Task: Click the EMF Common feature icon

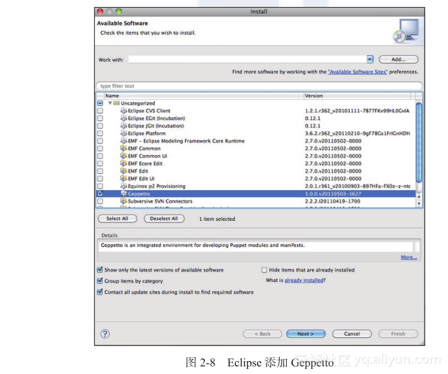Action: pyautogui.click(x=124, y=148)
